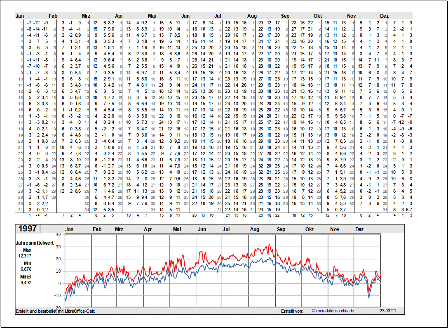This screenshot has height=328, width=448.
Task: Click the -20 label on the chart's y-axis
Action: click(x=57, y=308)
